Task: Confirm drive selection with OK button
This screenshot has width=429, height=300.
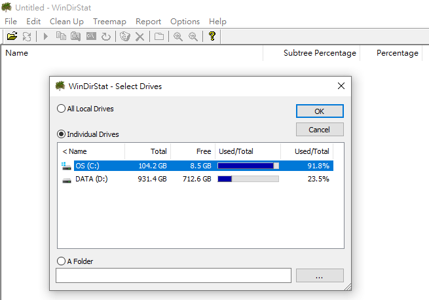Action: (320, 111)
